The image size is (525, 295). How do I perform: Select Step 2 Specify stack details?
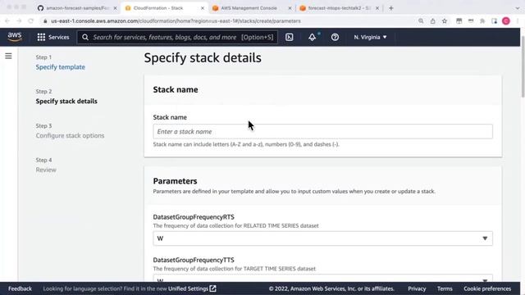click(66, 101)
